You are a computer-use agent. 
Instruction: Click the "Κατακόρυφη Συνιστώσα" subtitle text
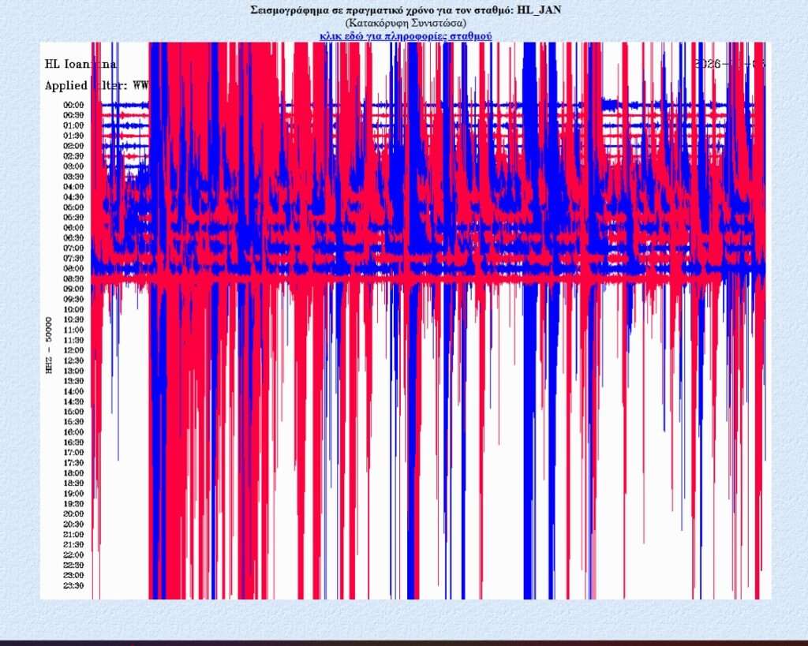pyautogui.click(x=405, y=24)
